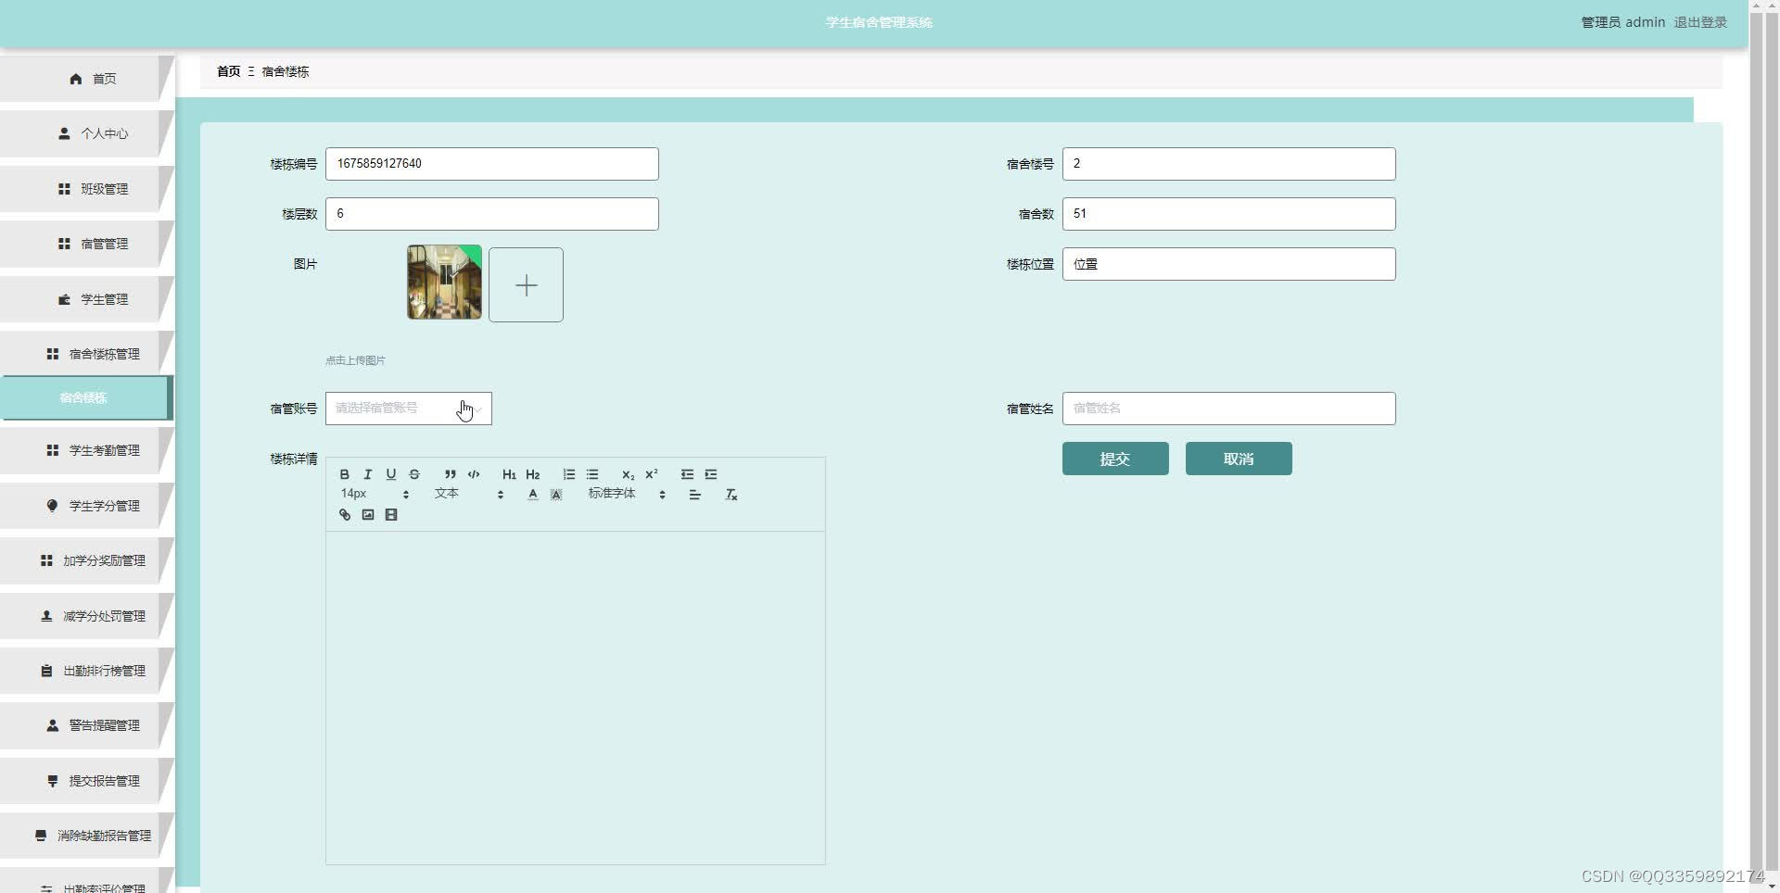Image resolution: width=1780 pixels, height=893 pixels.
Task: Apply the H1 heading format
Action: pos(509,474)
